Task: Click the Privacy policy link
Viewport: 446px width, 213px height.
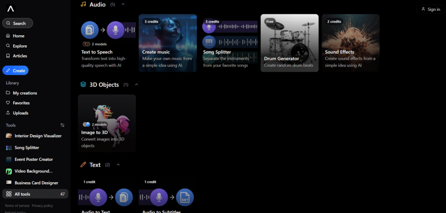Action: pyautogui.click(x=42, y=206)
